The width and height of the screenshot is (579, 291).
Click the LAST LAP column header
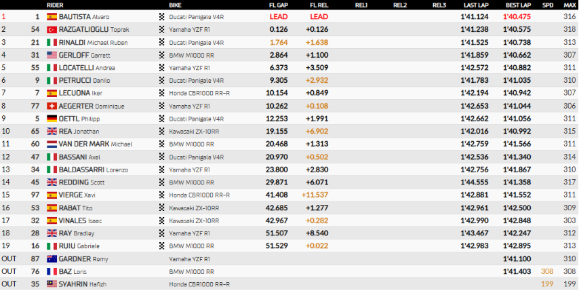click(x=477, y=5)
